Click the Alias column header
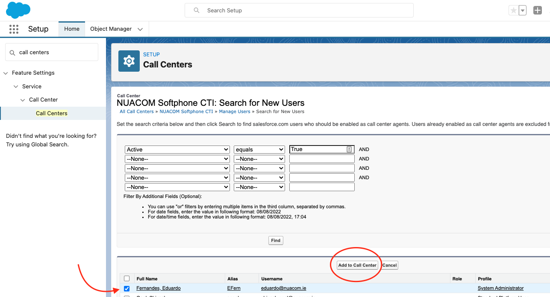Image resolution: width=550 pixels, height=297 pixels. click(232, 279)
